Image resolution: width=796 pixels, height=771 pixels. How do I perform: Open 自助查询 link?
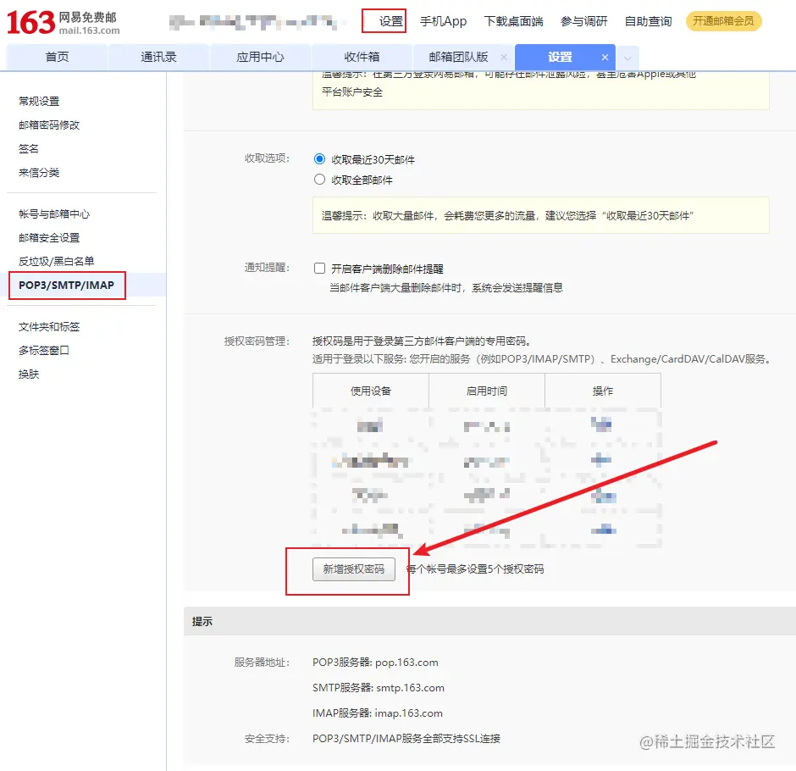(x=649, y=21)
